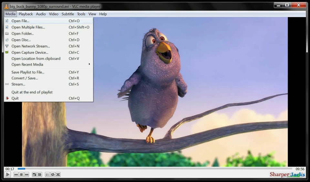Click the Play button
This screenshot has width=310, height=182.
tap(7, 175)
